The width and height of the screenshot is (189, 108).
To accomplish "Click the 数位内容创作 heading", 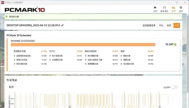I will (x=91, y=51).
